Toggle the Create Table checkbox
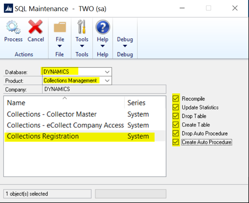The height and width of the screenshot is (203, 249). pos(176,125)
